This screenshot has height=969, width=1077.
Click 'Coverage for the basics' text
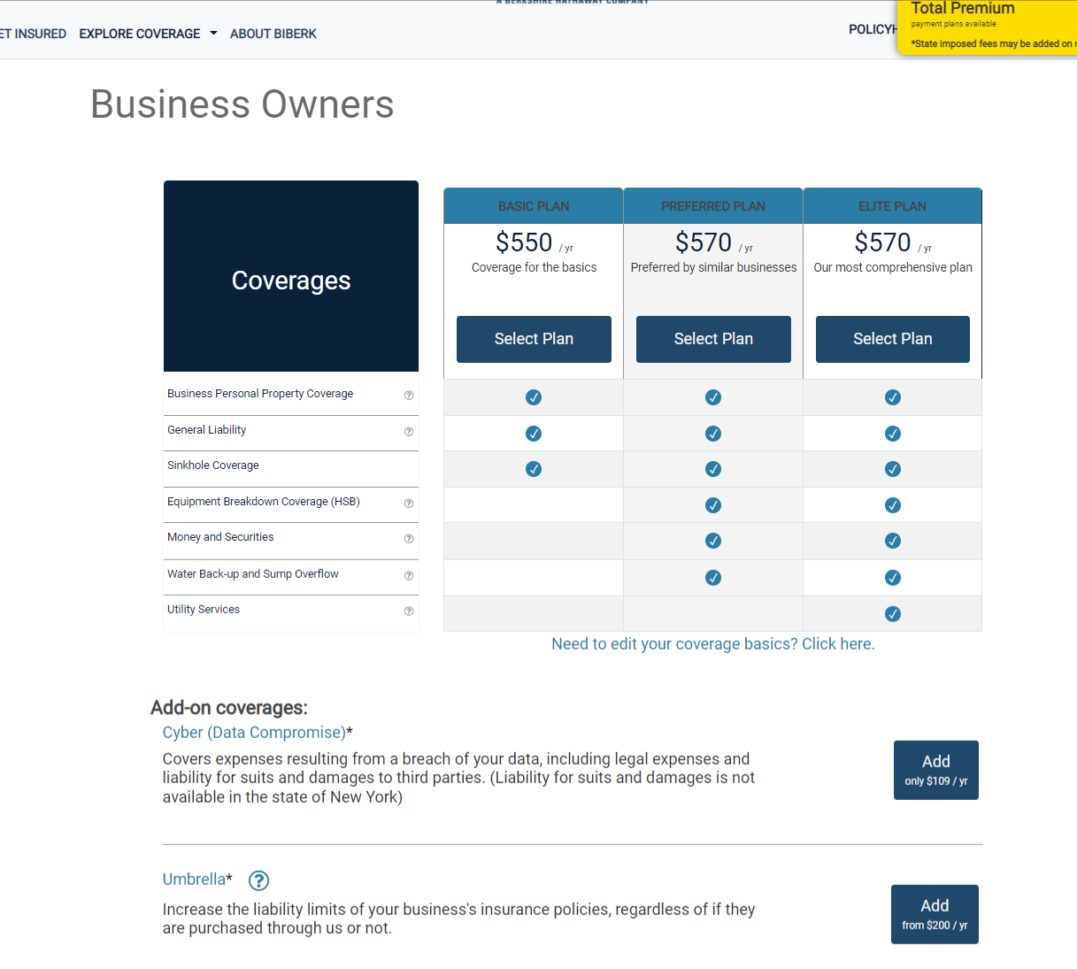(x=534, y=267)
